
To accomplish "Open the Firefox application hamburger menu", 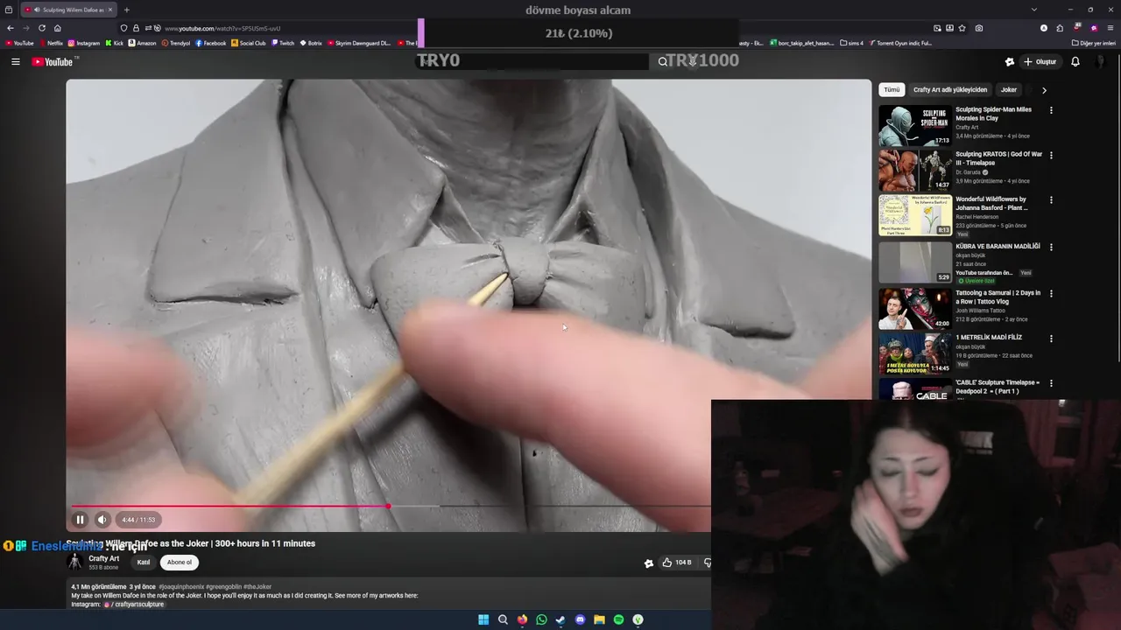I will pos(1110,28).
